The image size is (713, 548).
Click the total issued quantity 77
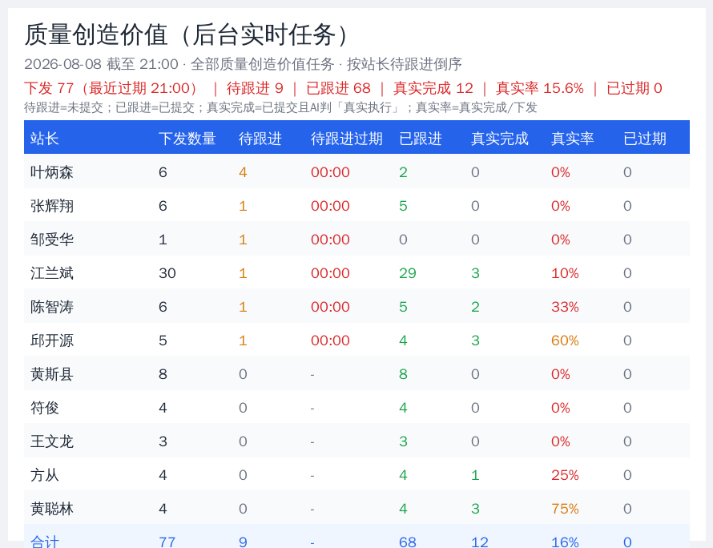tap(167, 542)
